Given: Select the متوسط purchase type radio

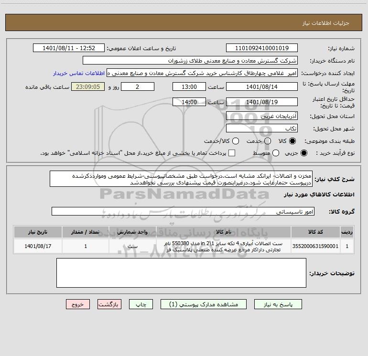Looking at the screenshot, I should point(276,153).
